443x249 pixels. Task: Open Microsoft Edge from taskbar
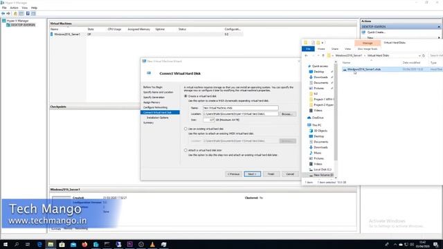click(39, 244)
